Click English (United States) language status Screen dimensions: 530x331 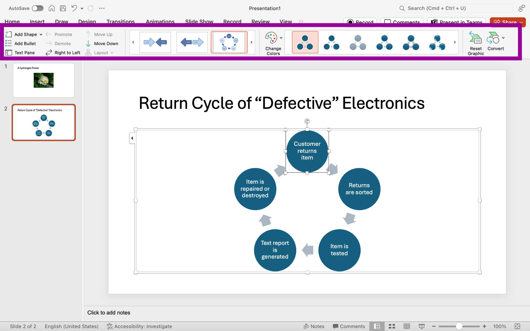click(72, 326)
